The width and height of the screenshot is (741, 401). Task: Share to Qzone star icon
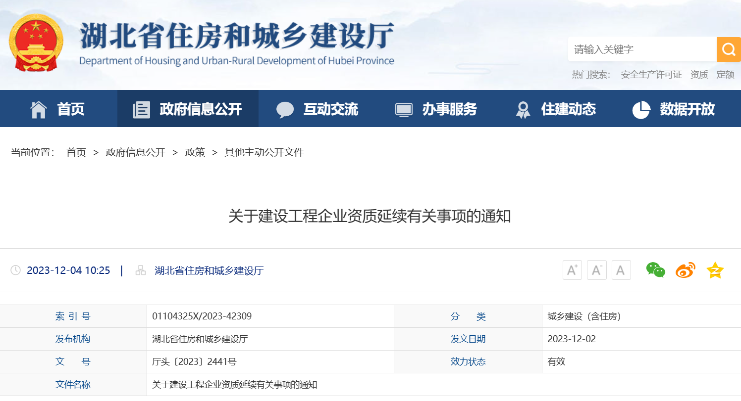(x=715, y=270)
